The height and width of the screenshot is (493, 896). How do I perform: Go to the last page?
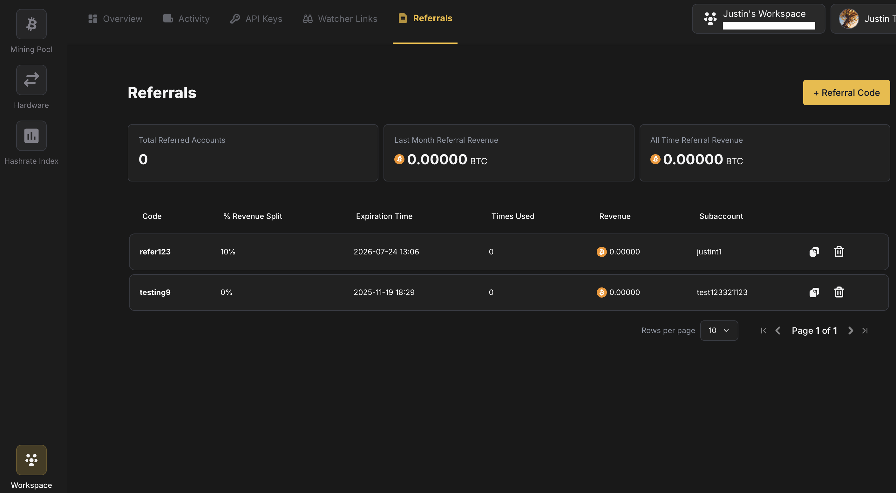point(865,331)
